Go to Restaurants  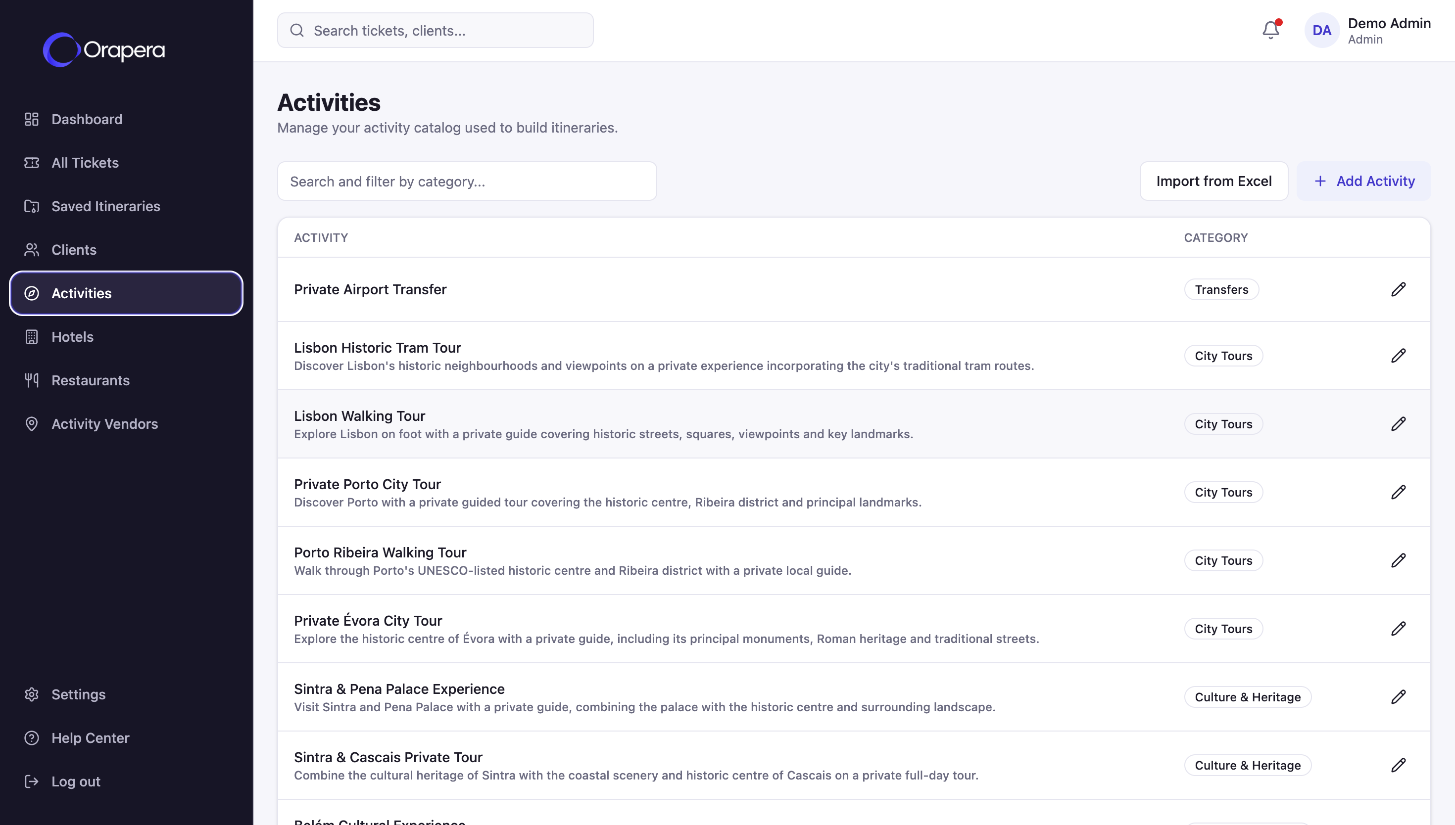(x=126, y=381)
